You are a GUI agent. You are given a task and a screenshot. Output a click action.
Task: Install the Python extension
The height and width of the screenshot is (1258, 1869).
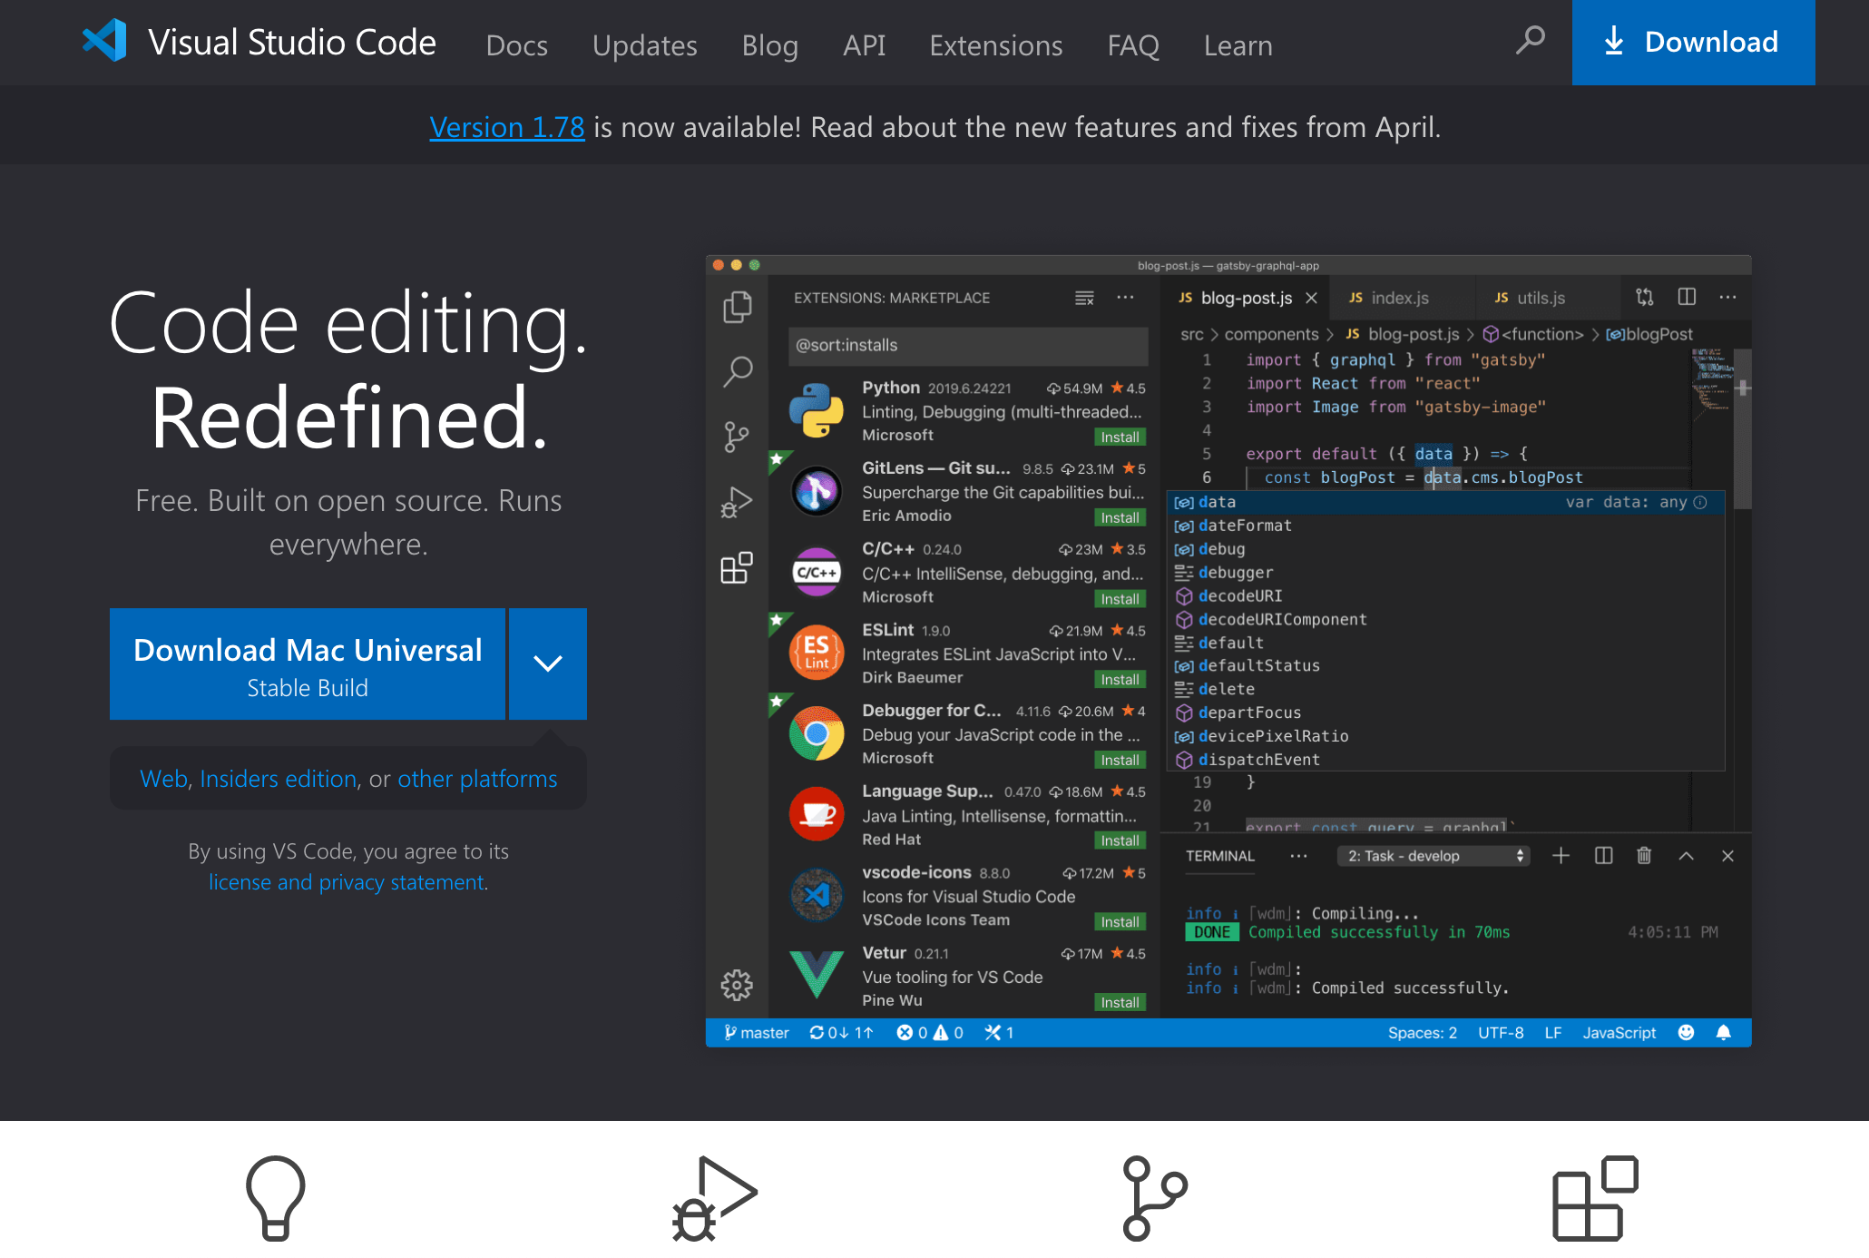(1120, 437)
